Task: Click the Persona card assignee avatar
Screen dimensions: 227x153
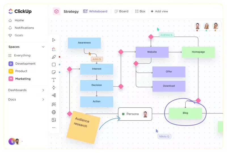Action: pyautogui.click(x=145, y=114)
